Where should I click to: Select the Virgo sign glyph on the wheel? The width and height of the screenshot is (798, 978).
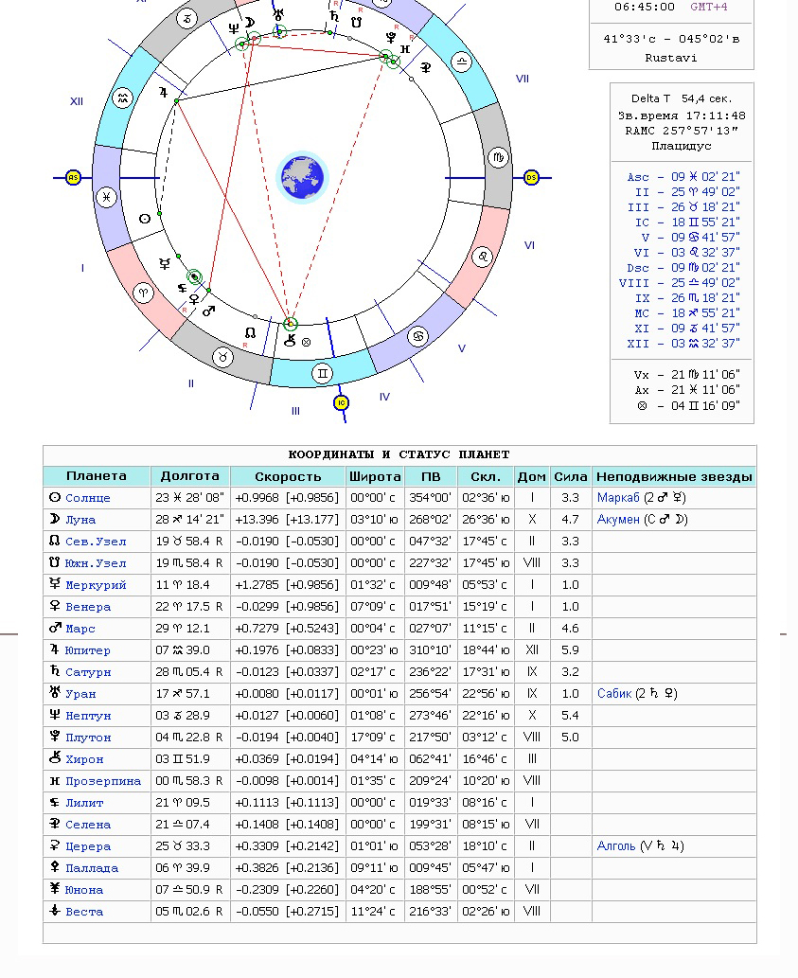pyautogui.click(x=499, y=157)
